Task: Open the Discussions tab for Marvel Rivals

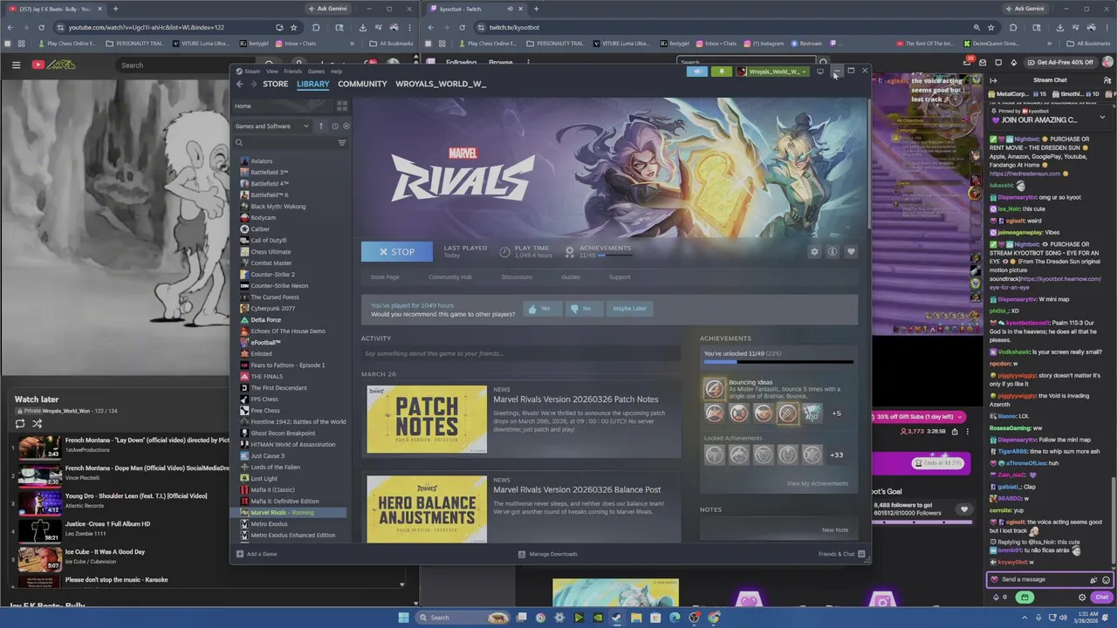Action: click(517, 276)
